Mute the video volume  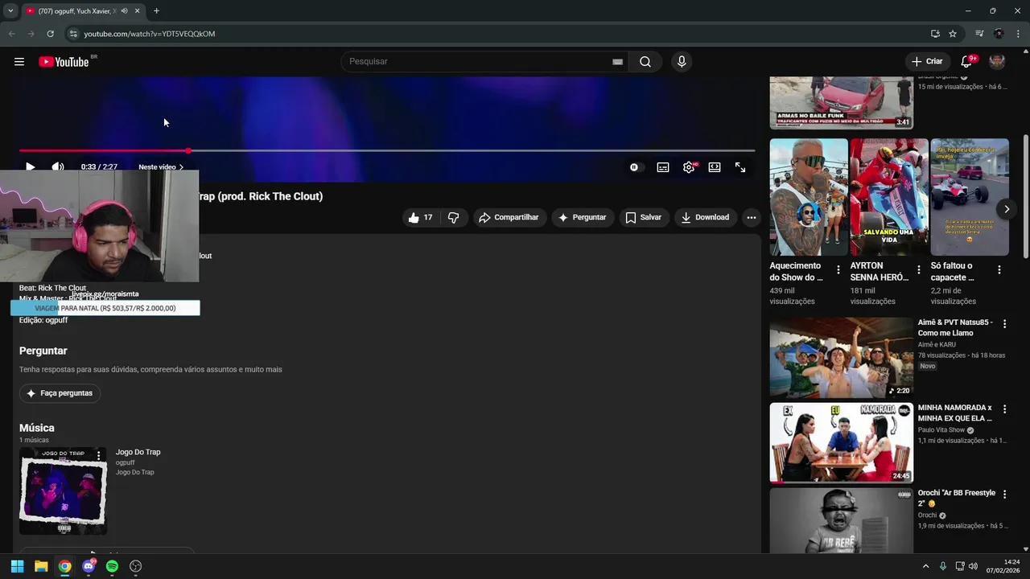coord(58,167)
